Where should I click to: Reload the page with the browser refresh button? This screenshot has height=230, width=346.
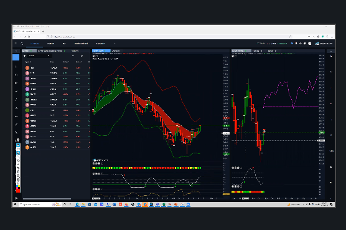coord(25,37)
